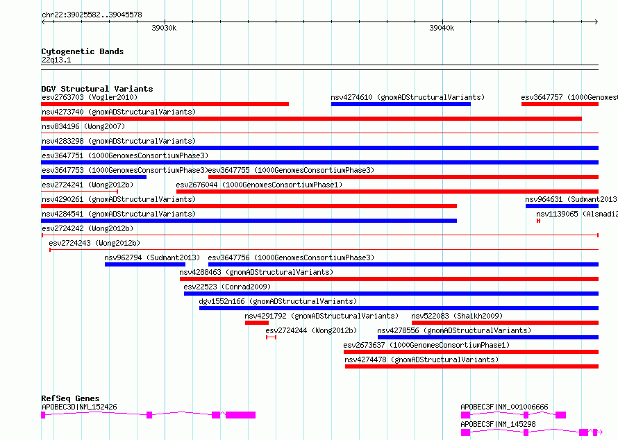The image size is (618, 440).
Task: Open the esv3647757 variant label
Action: click(569, 97)
